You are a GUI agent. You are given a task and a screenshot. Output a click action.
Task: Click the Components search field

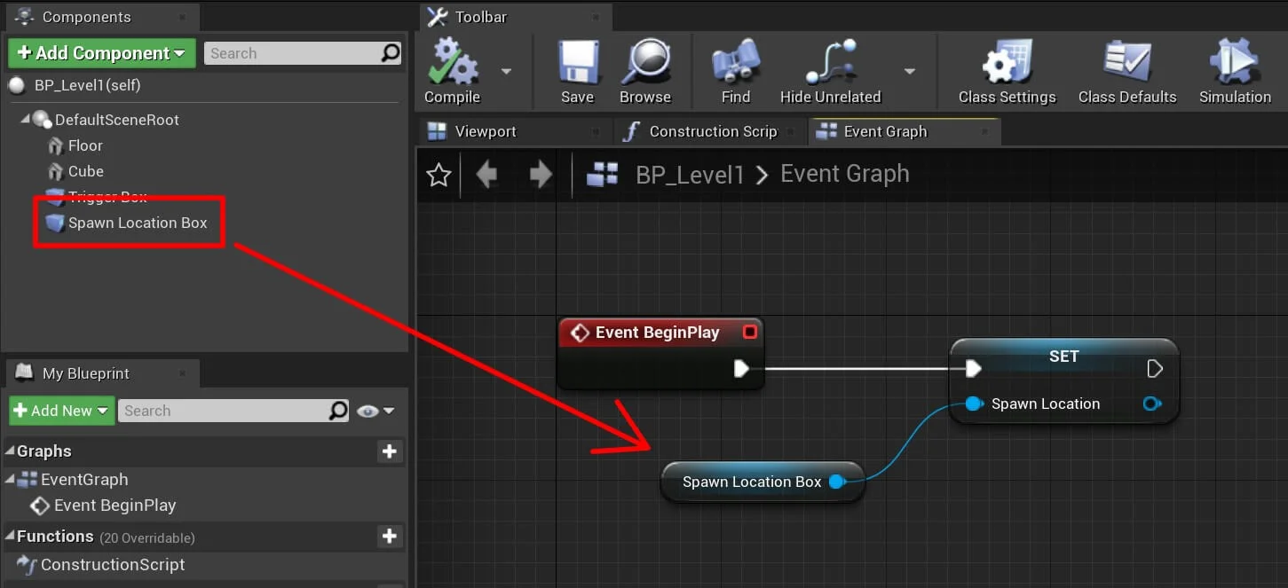[x=293, y=53]
